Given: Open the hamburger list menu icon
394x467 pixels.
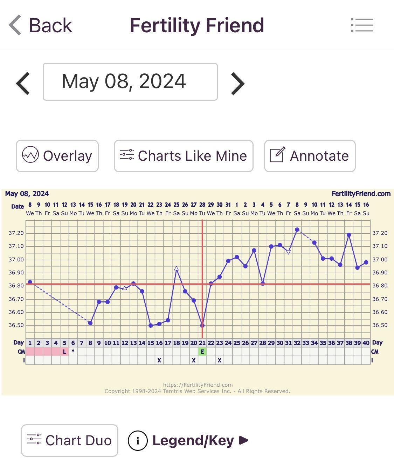Looking at the screenshot, I should (362, 25).
